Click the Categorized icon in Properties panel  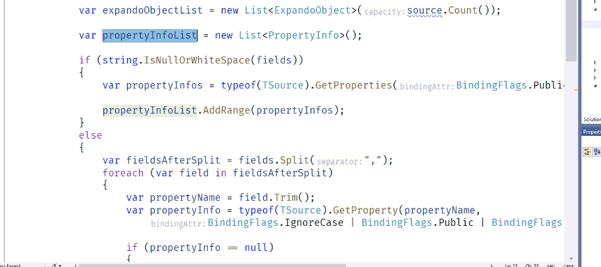click(x=587, y=152)
